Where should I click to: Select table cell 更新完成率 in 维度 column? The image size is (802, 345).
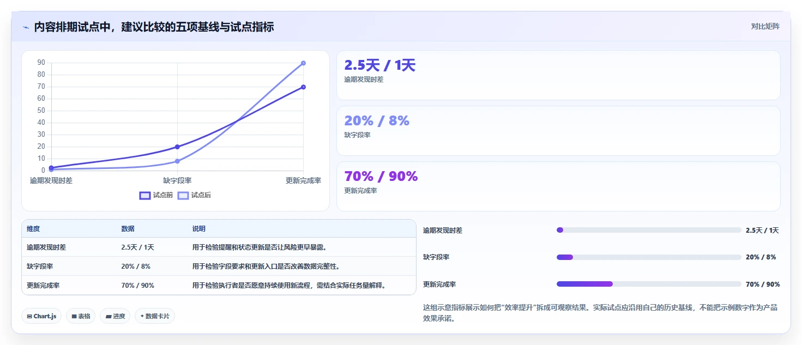tap(43, 286)
